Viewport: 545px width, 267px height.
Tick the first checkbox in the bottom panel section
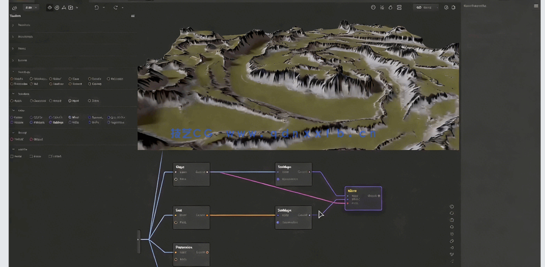12,157
